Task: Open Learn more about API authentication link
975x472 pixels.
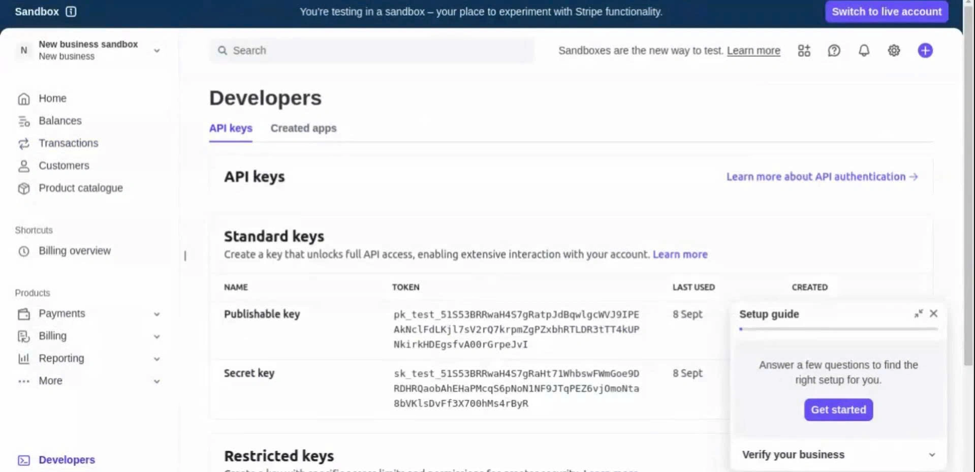Action: coord(822,177)
